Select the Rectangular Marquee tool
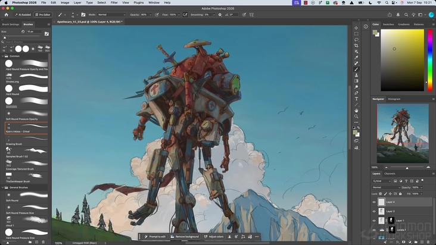This screenshot has width=436, height=245. (356, 33)
